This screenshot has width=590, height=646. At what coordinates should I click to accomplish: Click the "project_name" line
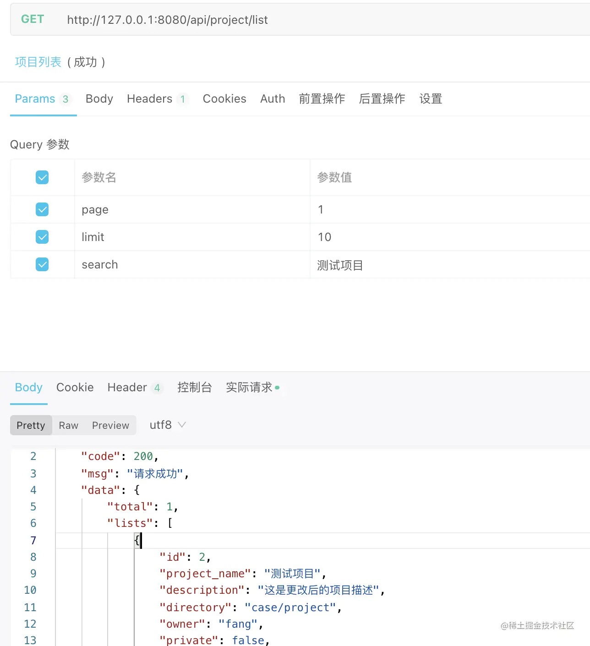(x=243, y=573)
